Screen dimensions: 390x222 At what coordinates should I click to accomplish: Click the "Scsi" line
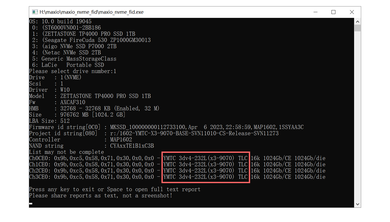(46, 84)
